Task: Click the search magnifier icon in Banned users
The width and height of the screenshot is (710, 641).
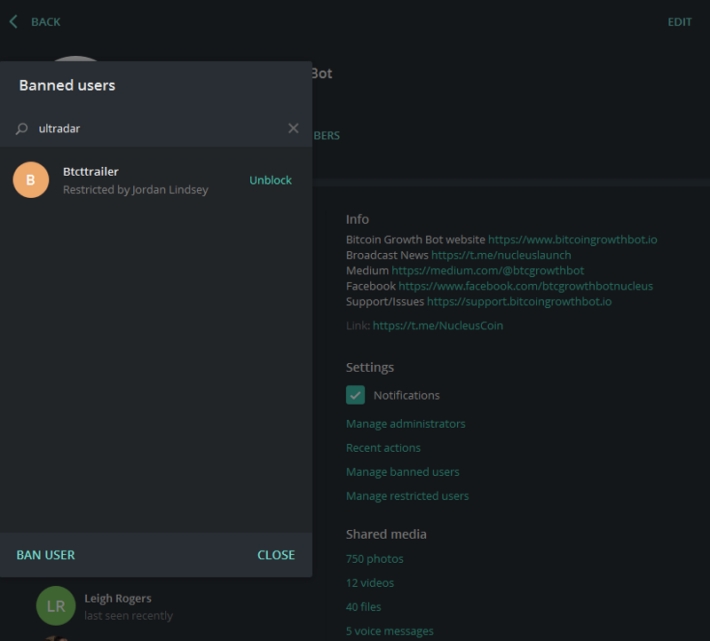Action: point(21,129)
